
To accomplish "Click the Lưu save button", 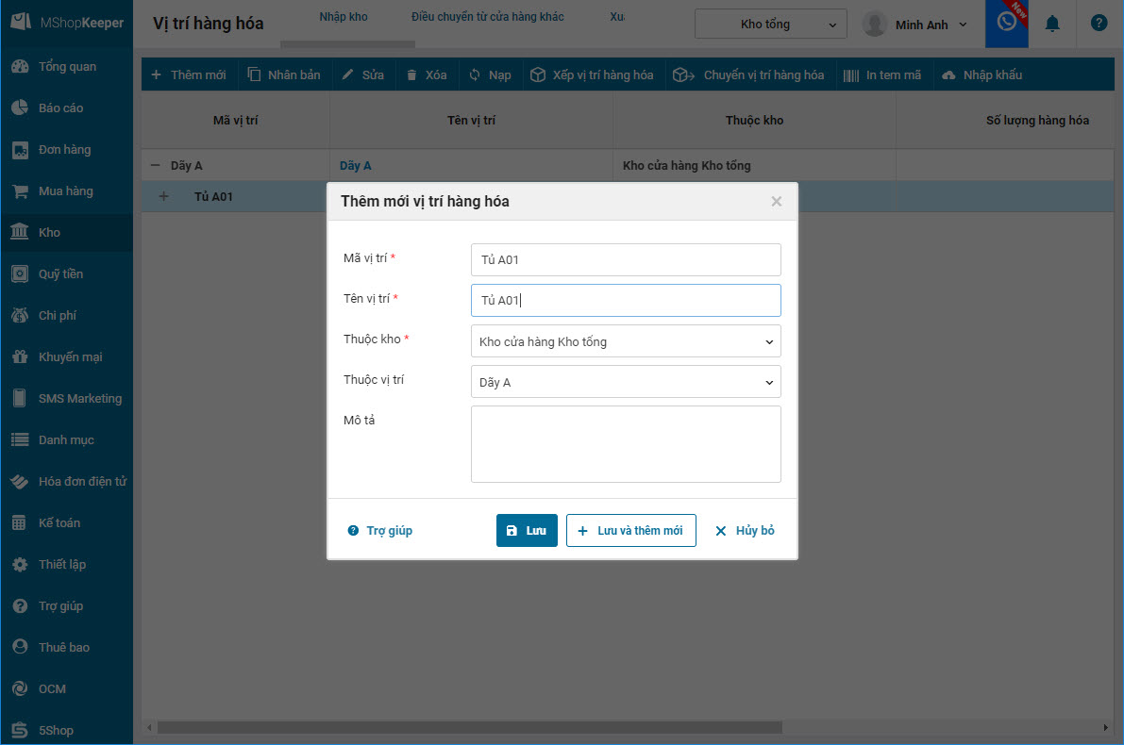I will 527,531.
